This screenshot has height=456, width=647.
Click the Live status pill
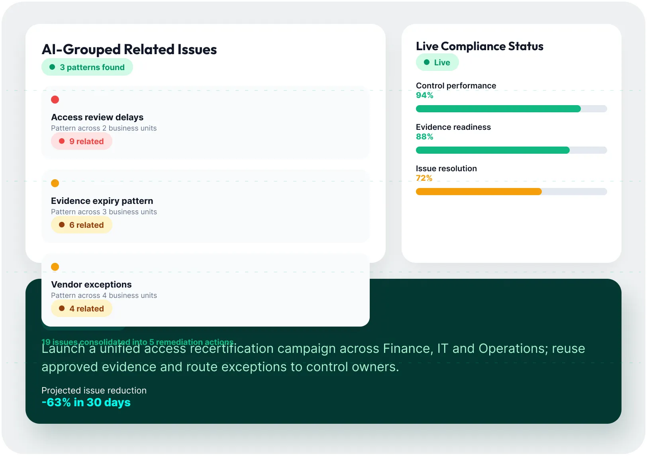coord(437,63)
